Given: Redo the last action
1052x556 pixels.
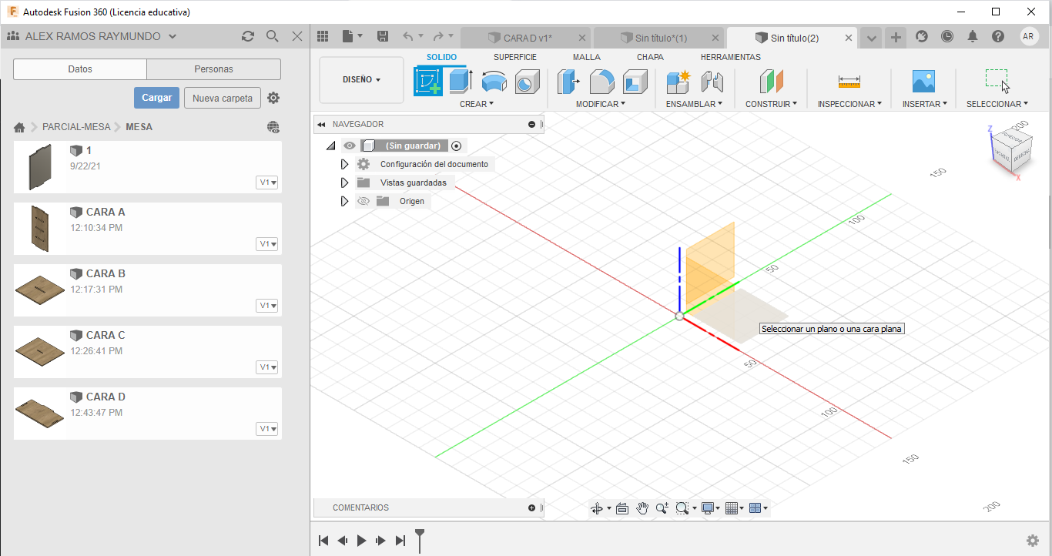Looking at the screenshot, I should (438, 36).
